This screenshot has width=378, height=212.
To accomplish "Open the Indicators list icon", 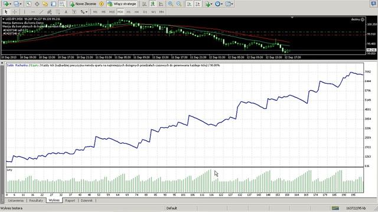I will [x=207, y=4].
